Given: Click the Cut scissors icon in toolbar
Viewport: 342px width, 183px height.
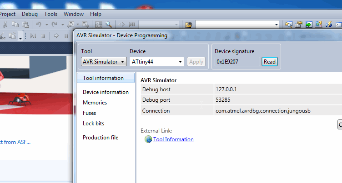Looking at the screenshot, I should click(x=4, y=24).
